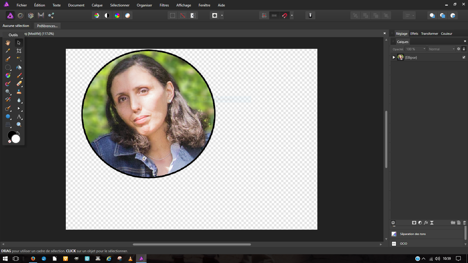468x263 pixels.
Task: Switch to the Effets tab
Action: click(414, 34)
